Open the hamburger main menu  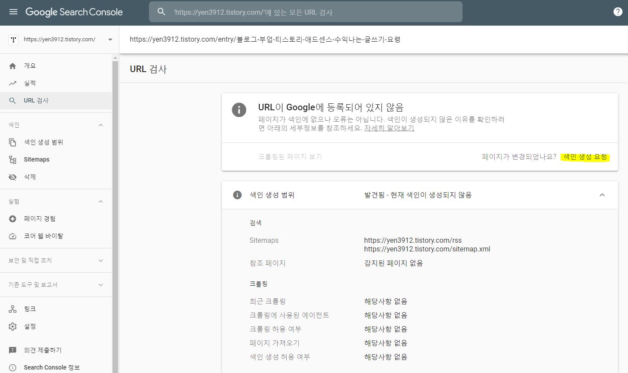(x=13, y=12)
